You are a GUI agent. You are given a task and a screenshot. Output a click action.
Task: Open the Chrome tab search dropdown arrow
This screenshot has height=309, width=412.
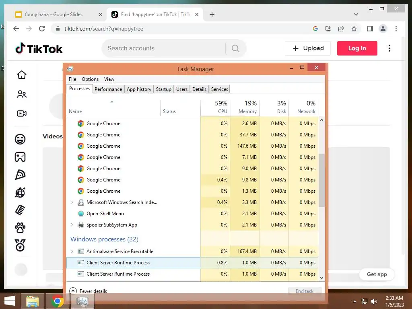[356, 14]
